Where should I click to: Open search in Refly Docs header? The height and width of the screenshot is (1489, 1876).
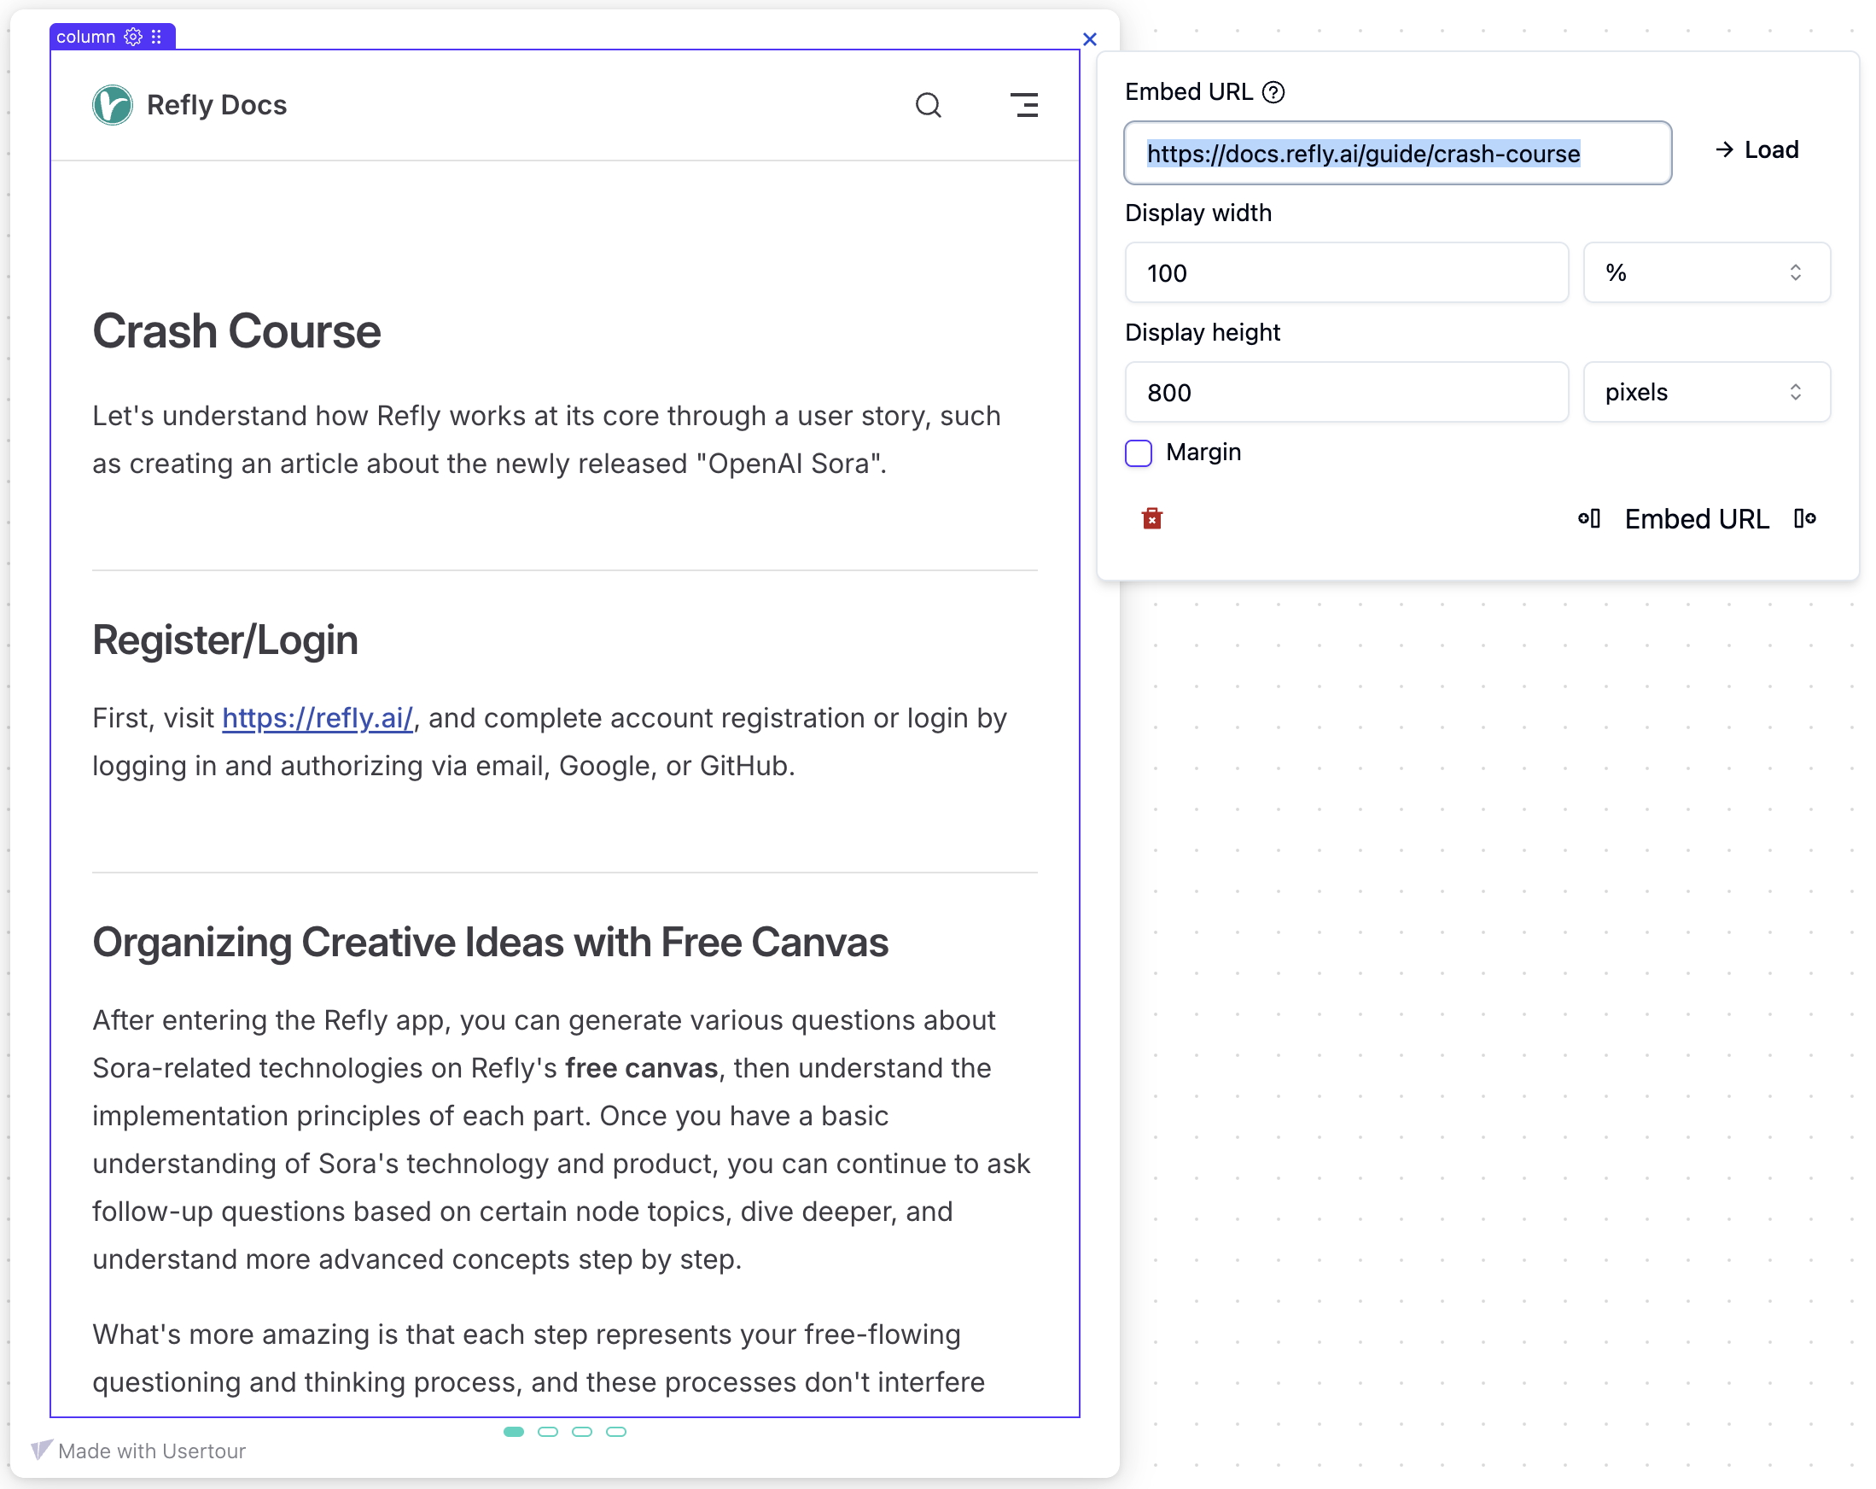(x=928, y=105)
